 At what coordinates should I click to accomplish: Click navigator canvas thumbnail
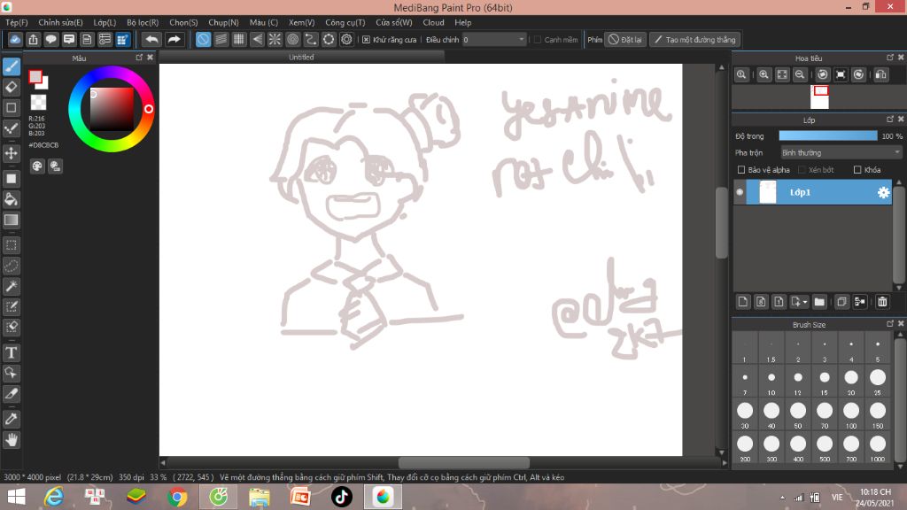819,97
